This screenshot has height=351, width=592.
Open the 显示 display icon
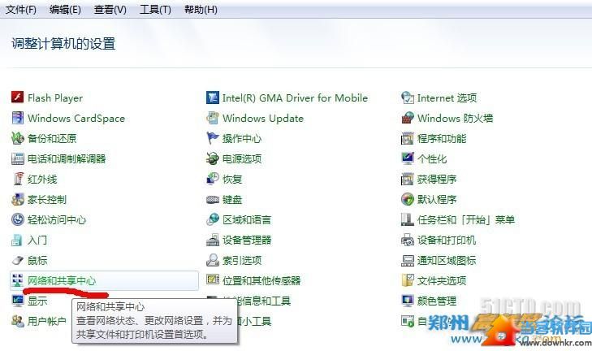click(x=17, y=301)
